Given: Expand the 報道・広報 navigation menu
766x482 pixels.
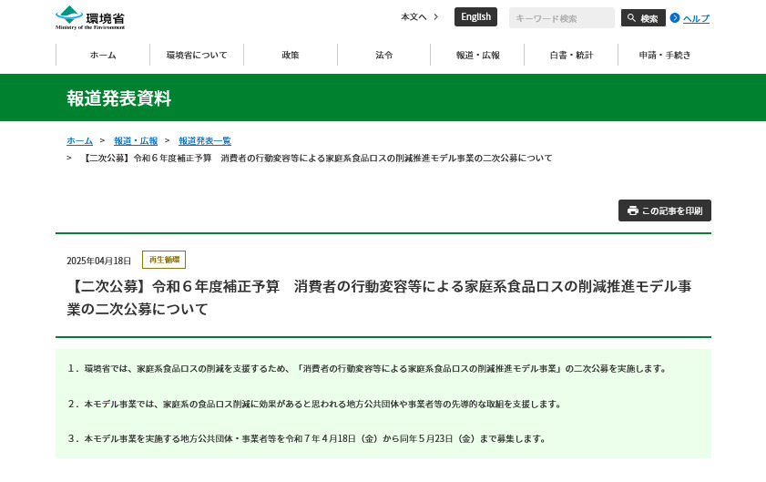Looking at the screenshot, I should (x=477, y=55).
